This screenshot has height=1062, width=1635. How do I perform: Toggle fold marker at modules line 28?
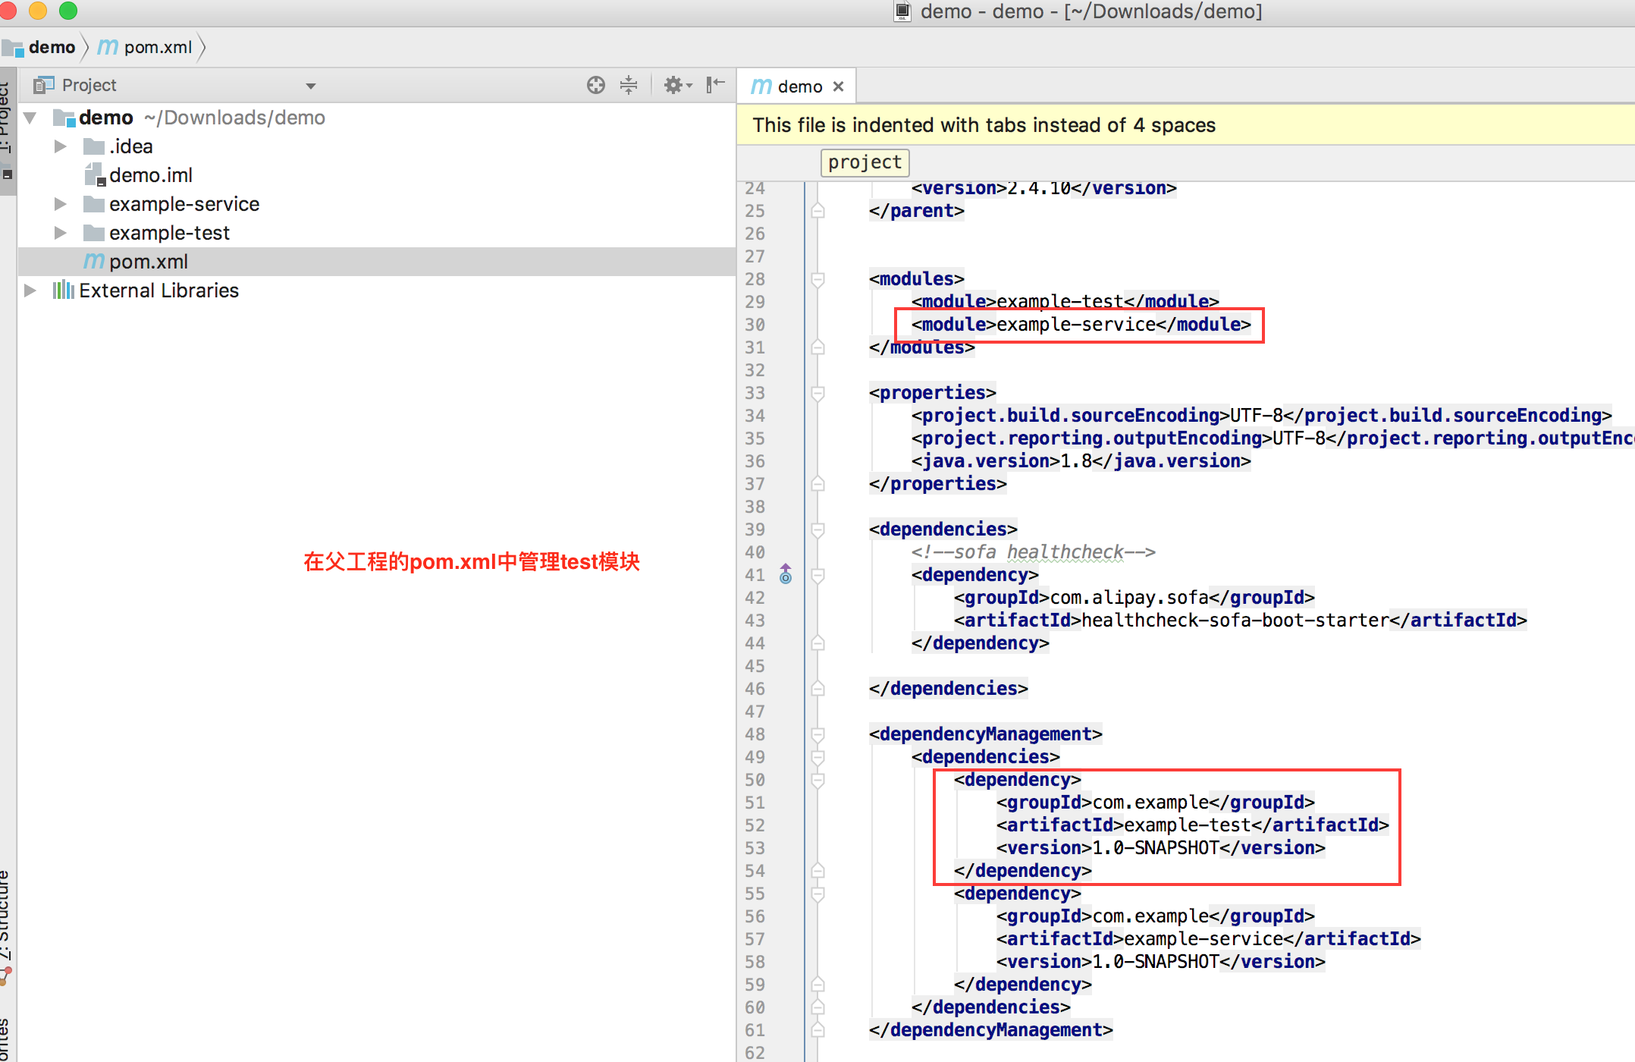click(817, 279)
